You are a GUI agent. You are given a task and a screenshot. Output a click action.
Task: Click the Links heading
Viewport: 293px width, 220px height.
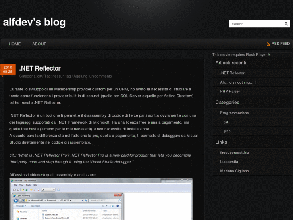pos(221,142)
